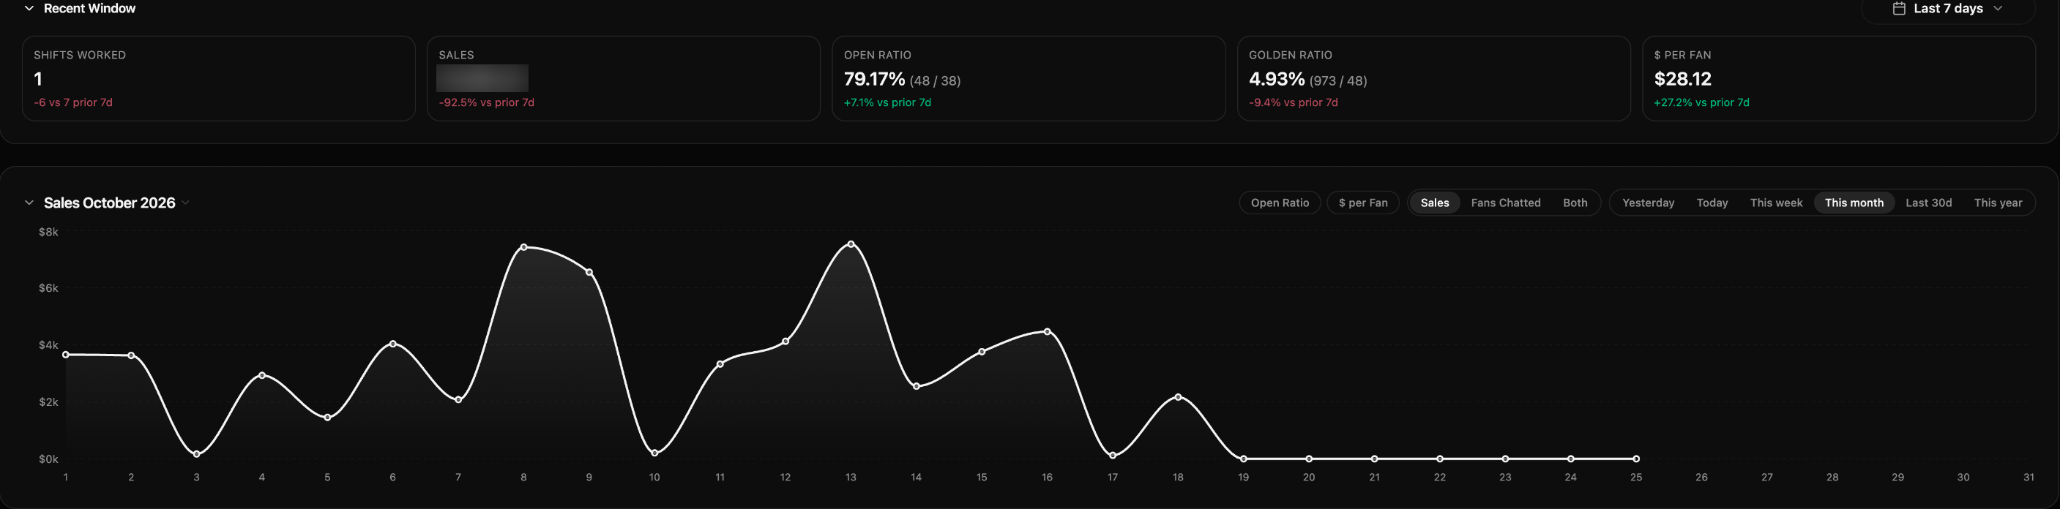
Task: Show Both metrics on the chart
Action: (x=1575, y=203)
